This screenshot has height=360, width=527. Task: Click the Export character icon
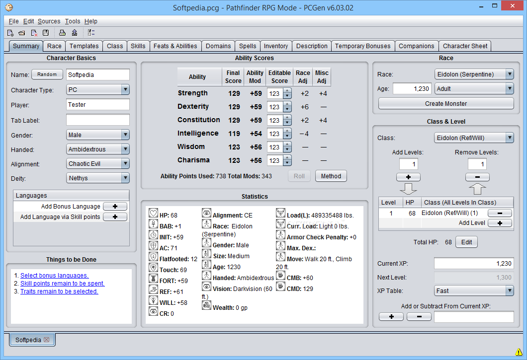point(74,33)
